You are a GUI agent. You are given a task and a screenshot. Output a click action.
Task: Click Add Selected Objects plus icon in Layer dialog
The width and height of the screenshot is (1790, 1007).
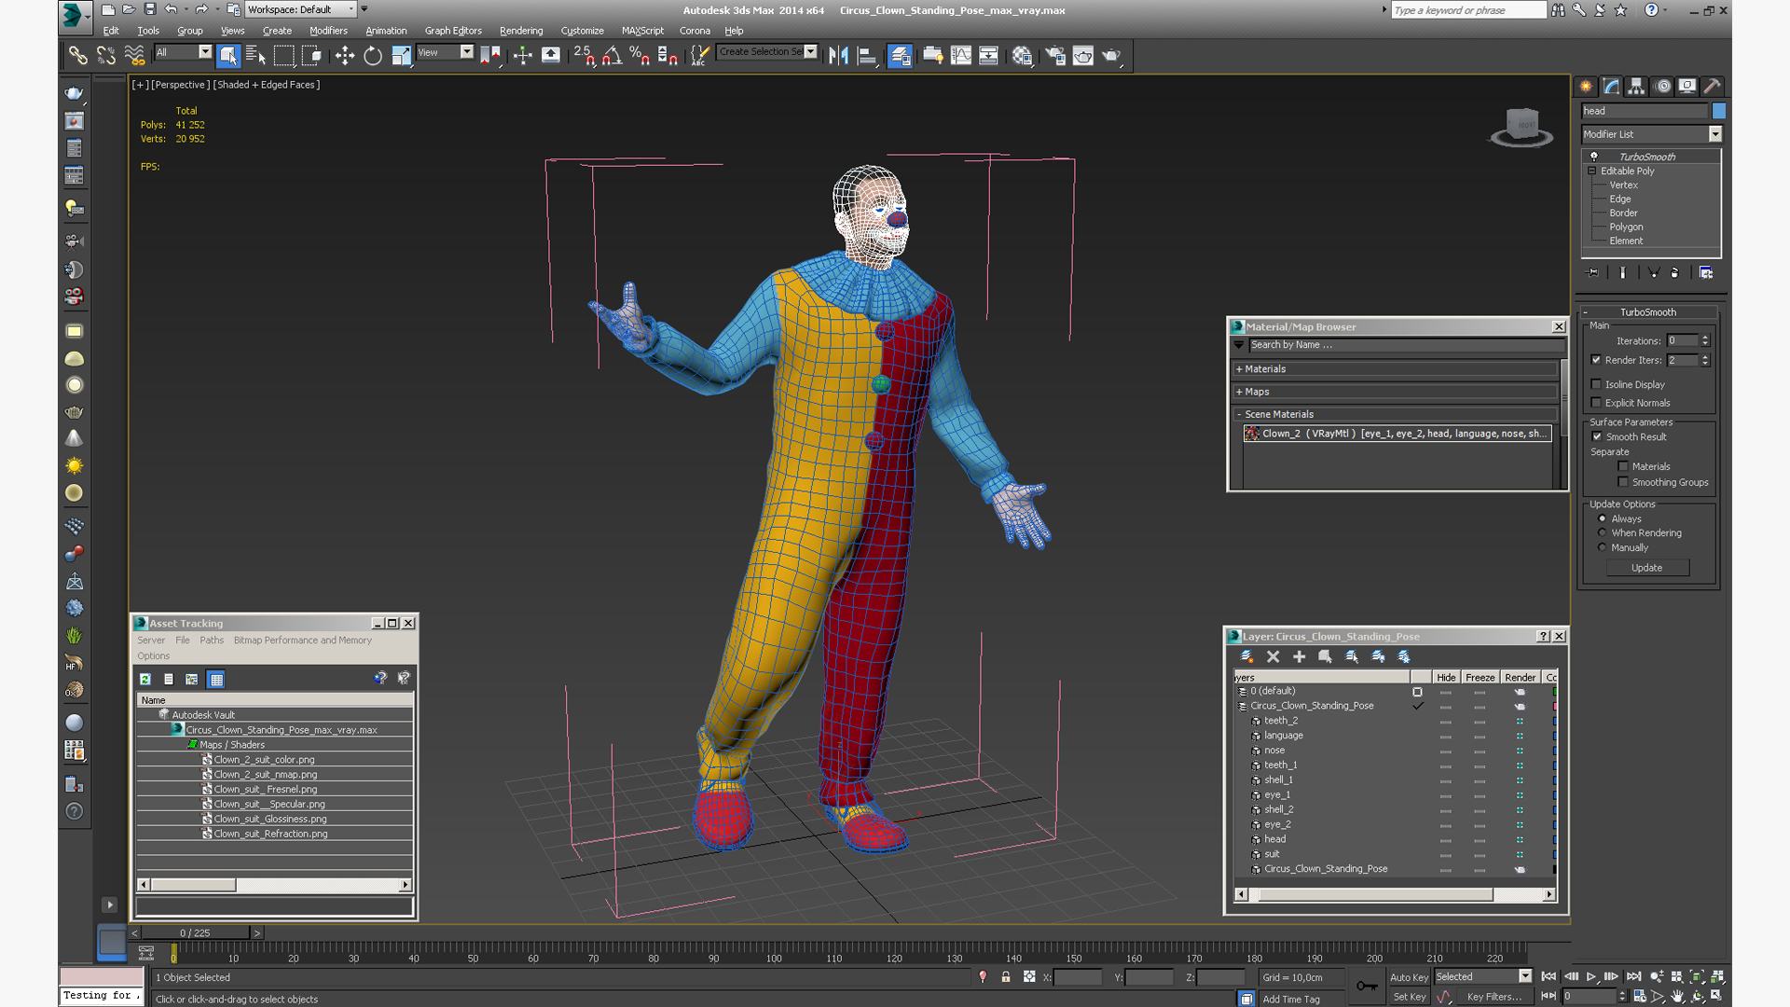[x=1299, y=657]
